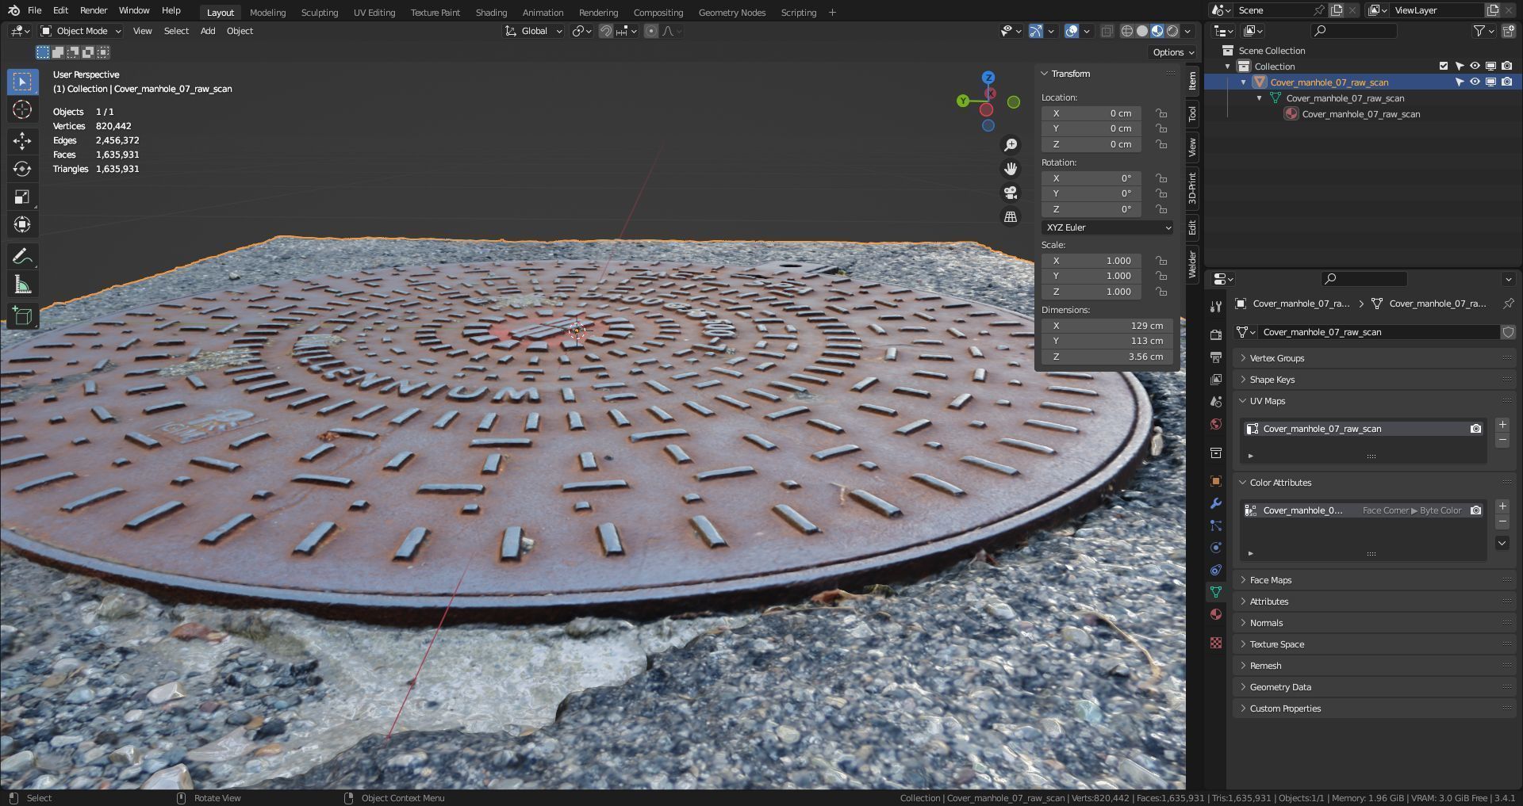The image size is (1523, 806).
Task: Toggle UV map render camera icon
Action: [1475, 429]
